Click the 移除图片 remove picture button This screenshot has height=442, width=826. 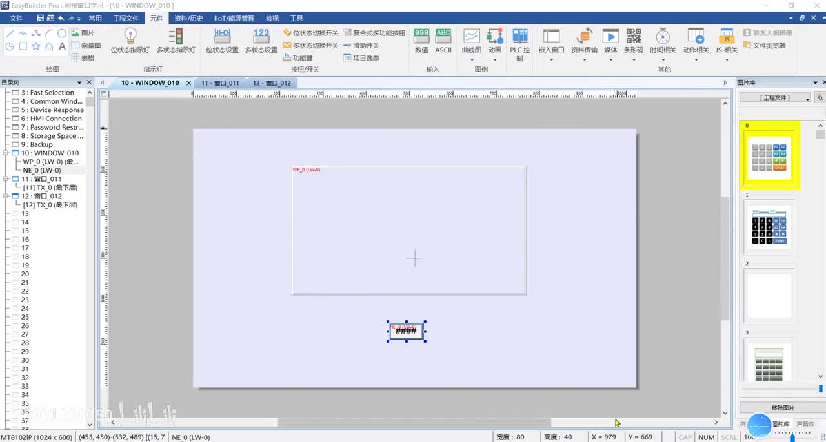tap(783, 408)
